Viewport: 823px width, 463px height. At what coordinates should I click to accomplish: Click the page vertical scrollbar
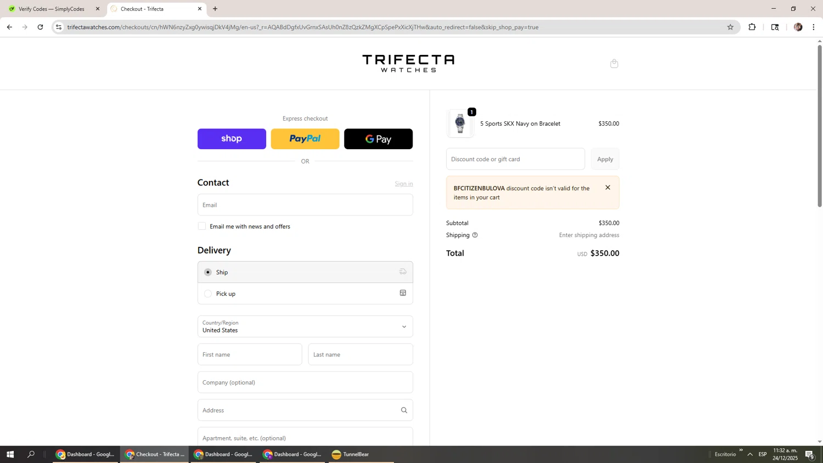tap(820, 126)
